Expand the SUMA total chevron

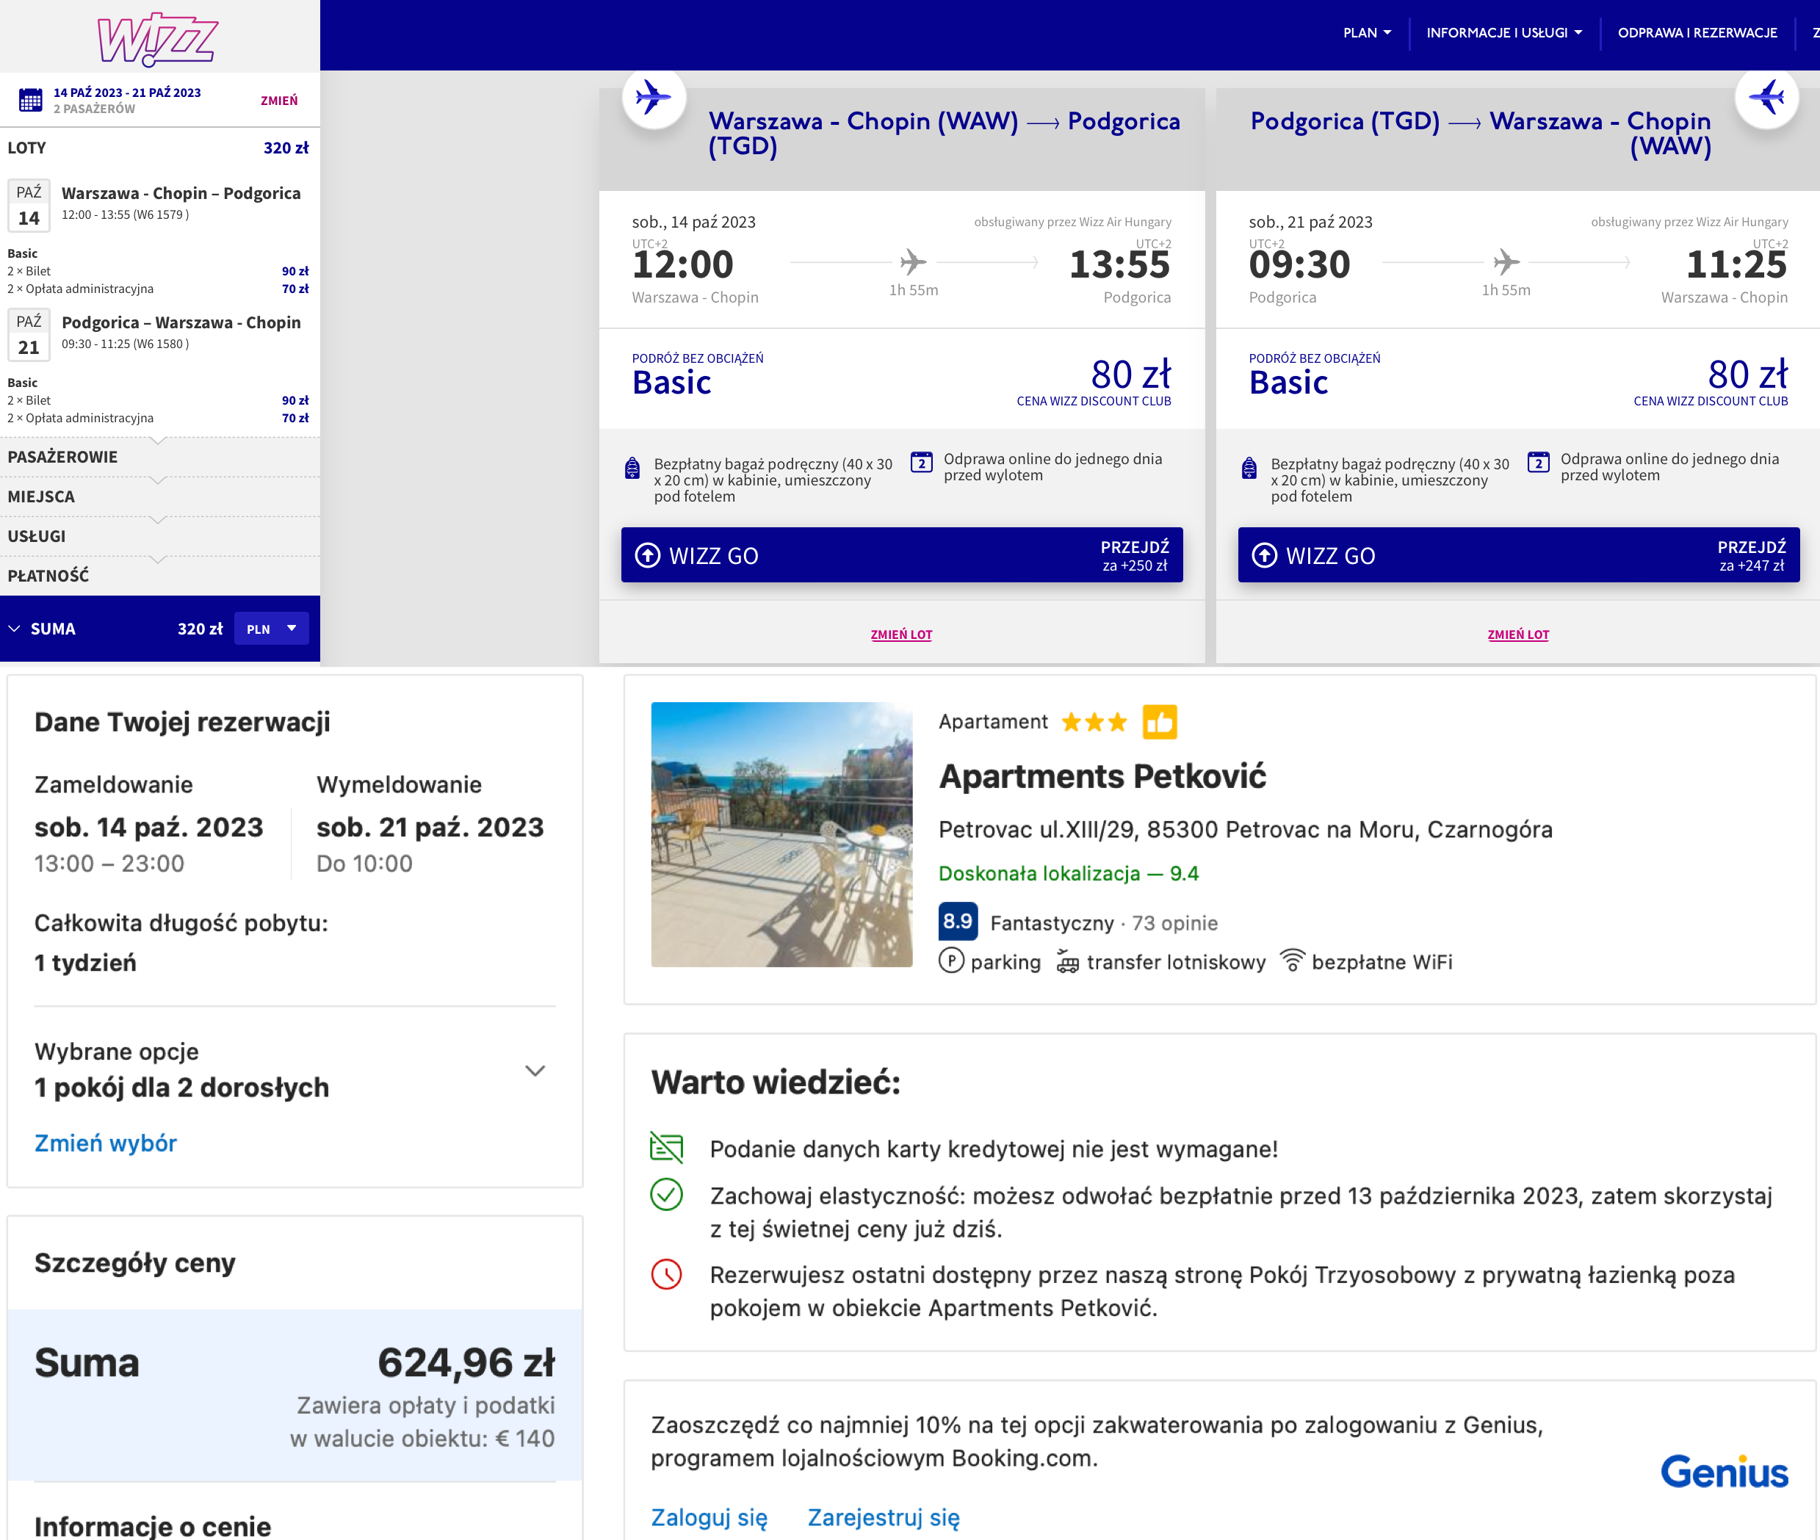point(14,629)
